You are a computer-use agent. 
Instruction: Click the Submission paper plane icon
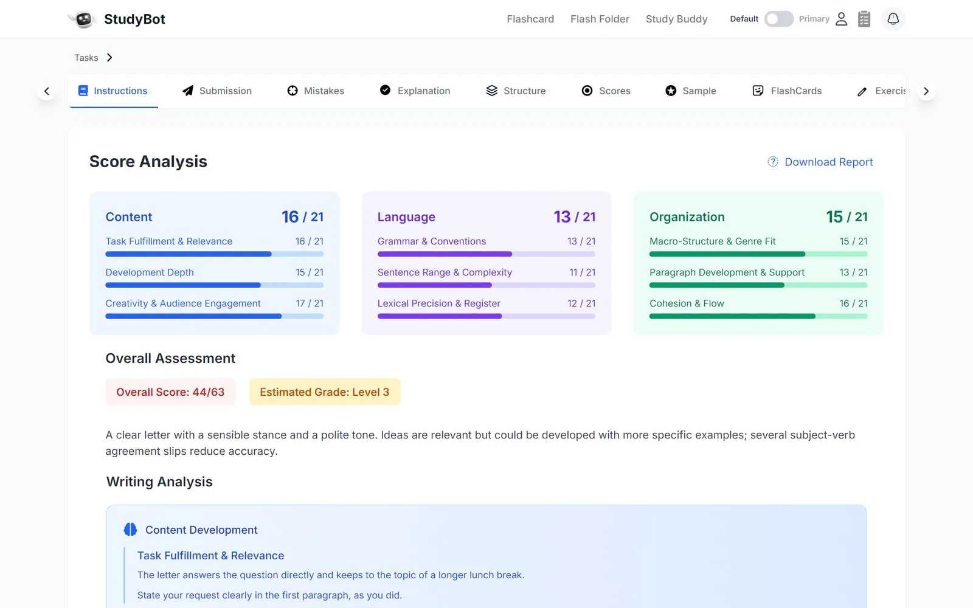[x=188, y=91]
